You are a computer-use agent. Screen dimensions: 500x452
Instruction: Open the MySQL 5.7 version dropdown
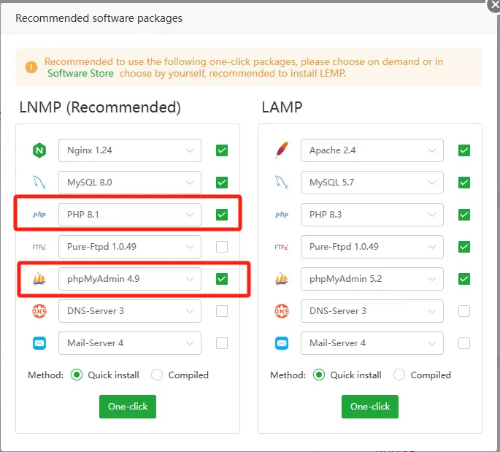tap(372, 183)
